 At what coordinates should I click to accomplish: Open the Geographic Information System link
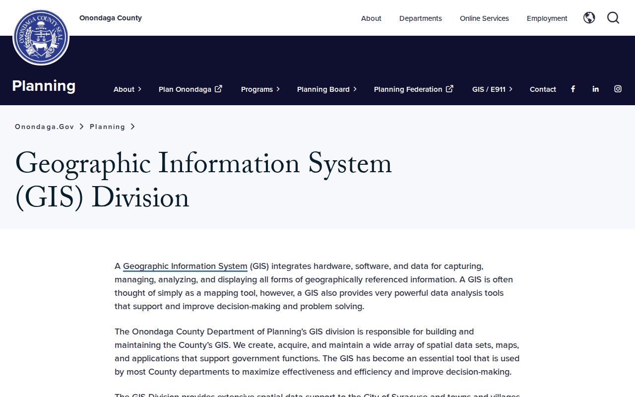[185, 266]
